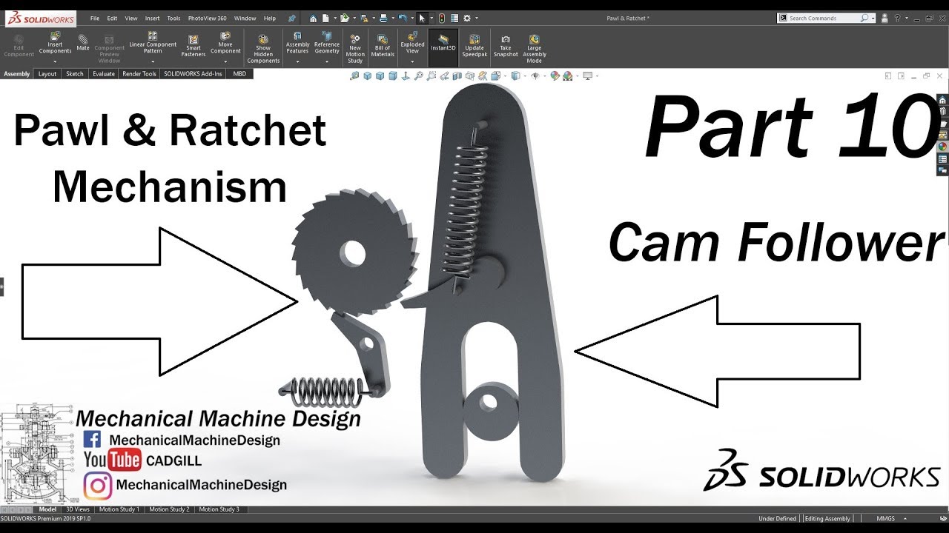949x533 pixels.
Task: Expand Assembly Features dropdown arrow
Action: point(297,61)
